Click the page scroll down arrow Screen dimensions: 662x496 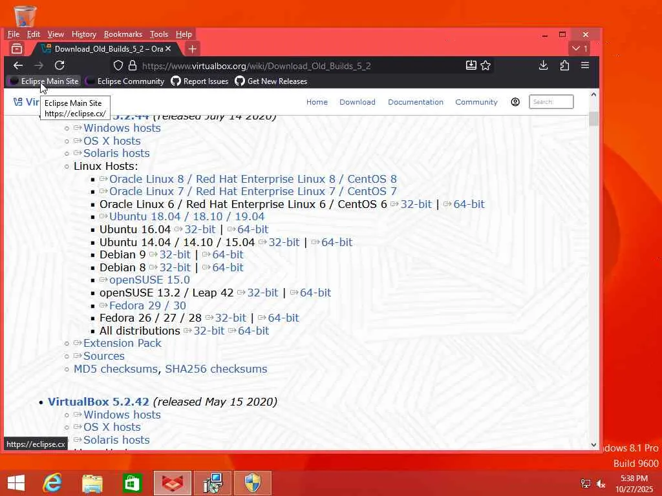[593, 444]
